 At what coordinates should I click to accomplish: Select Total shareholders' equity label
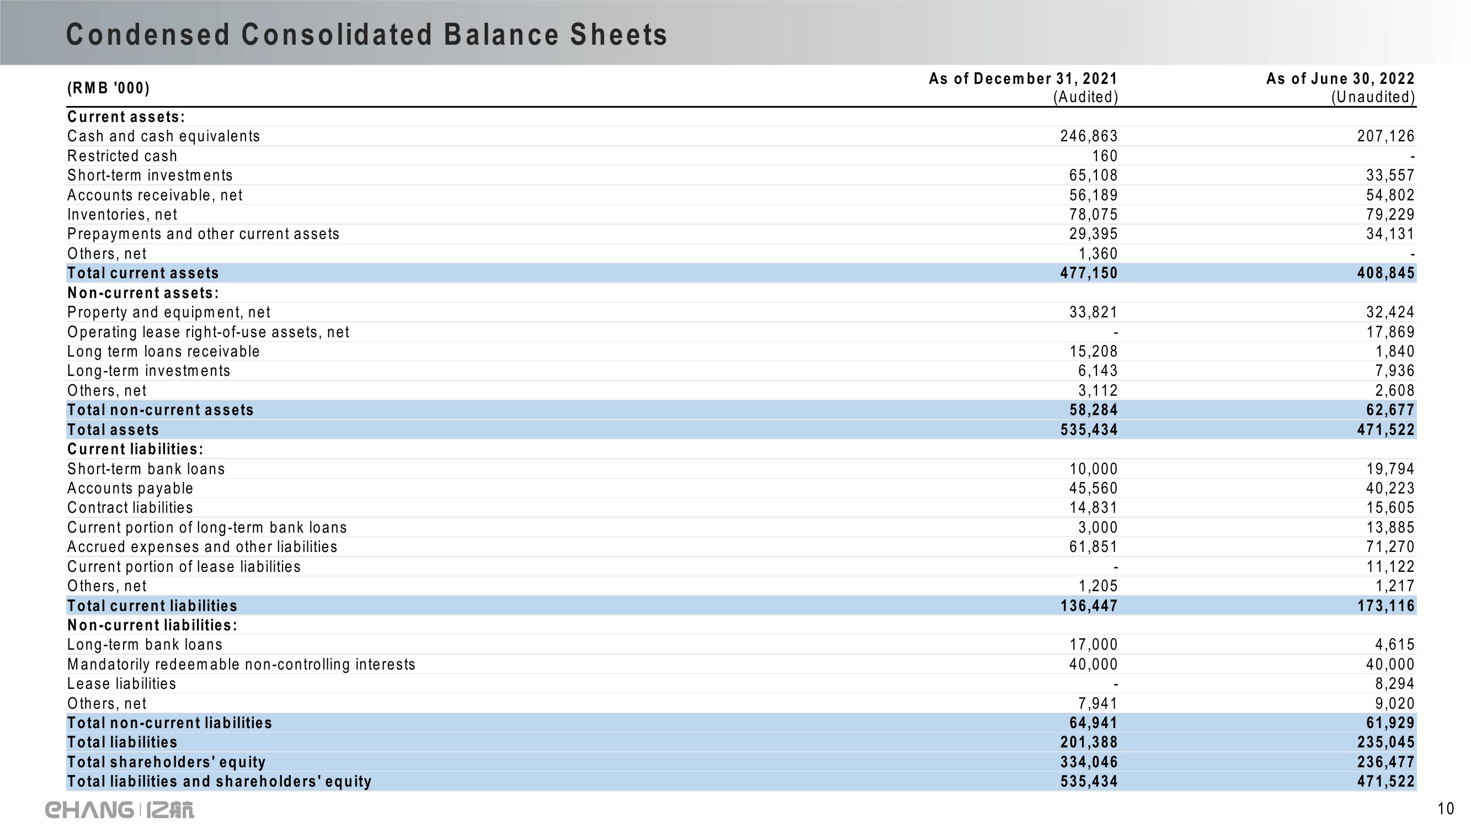click(x=166, y=762)
